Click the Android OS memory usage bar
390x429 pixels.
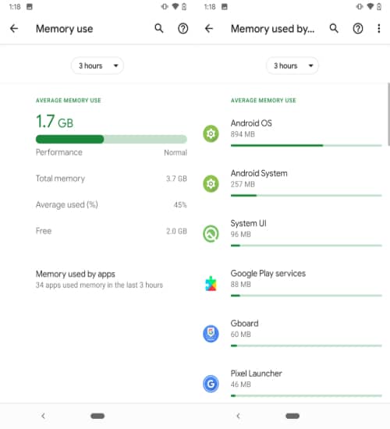(307, 146)
